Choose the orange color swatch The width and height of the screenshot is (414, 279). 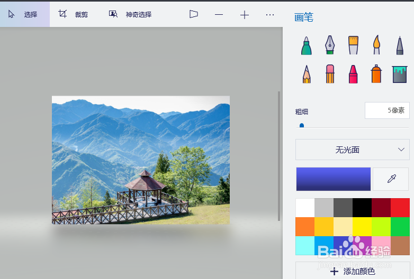coord(305,227)
